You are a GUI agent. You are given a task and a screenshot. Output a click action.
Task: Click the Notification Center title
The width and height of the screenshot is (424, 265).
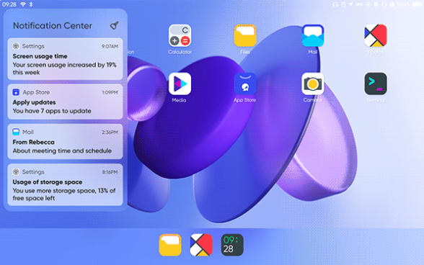(x=53, y=26)
